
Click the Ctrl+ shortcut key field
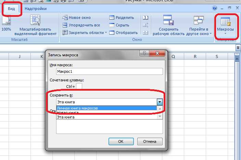coord(79,86)
